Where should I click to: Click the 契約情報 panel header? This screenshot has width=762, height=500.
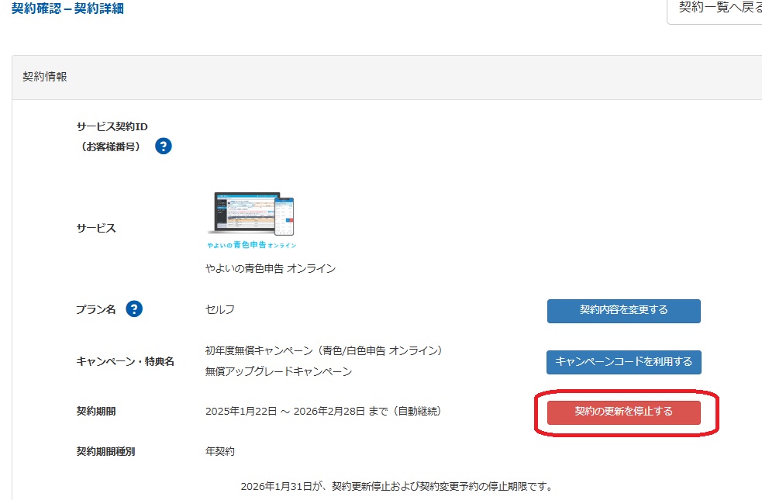click(x=45, y=77)
